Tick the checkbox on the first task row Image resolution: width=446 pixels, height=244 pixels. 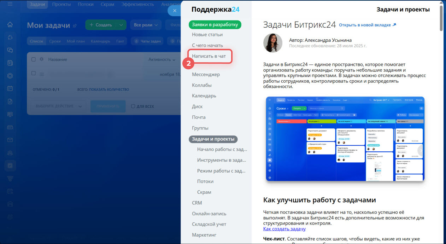(34, 73)
